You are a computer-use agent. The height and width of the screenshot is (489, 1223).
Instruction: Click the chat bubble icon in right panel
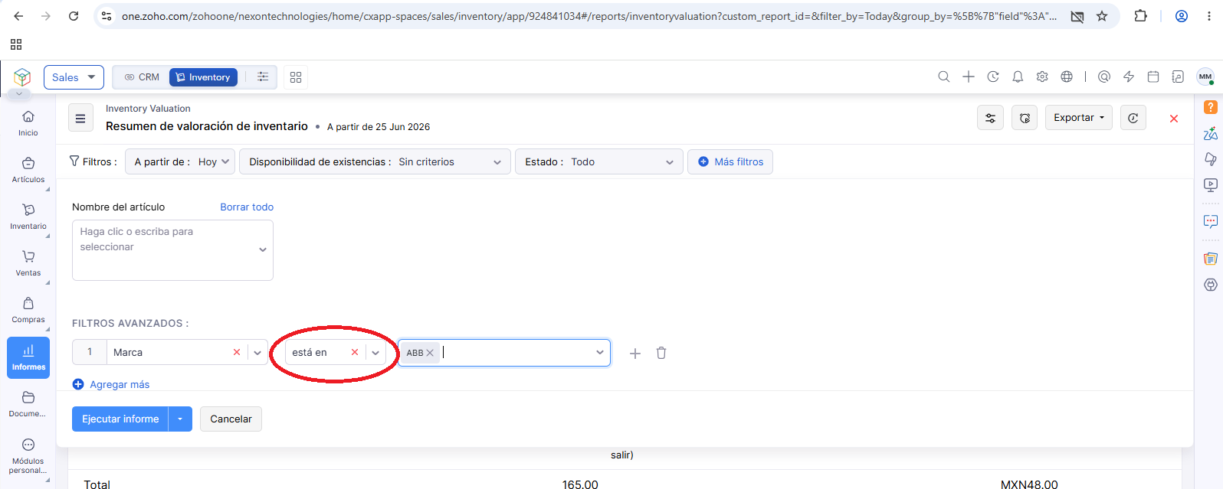tap(1211, 222)
